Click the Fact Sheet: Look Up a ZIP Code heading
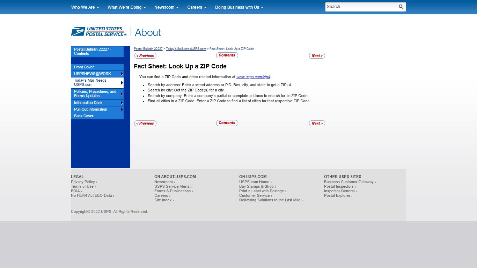This screenshot has height=268, width=477. pos(180,66)
